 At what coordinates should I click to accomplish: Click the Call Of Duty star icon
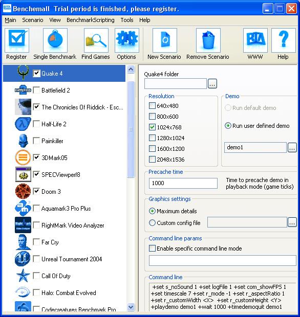(x=23, y=276)
